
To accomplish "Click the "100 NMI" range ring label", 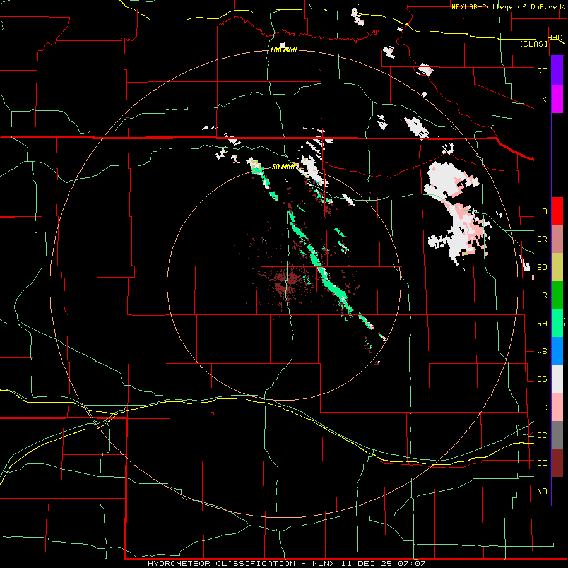I will click(x=283, y=50).
